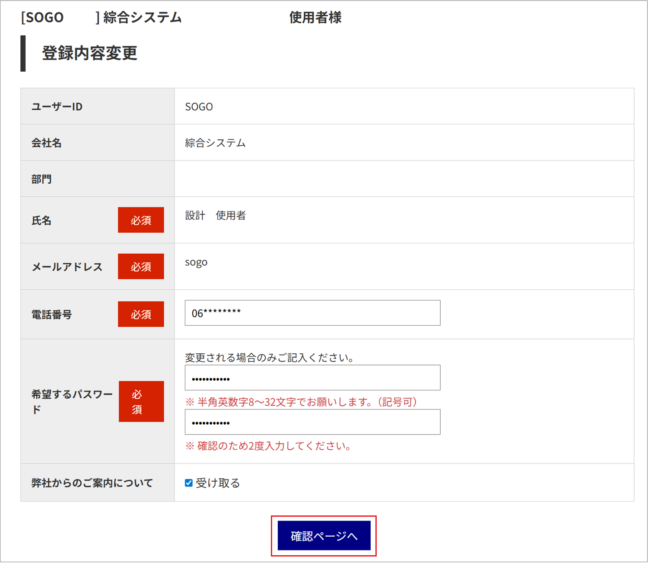Screen dimensions: 648x563
Task: Click the ユーザーID value SOGO
Action: coord(199,107)
